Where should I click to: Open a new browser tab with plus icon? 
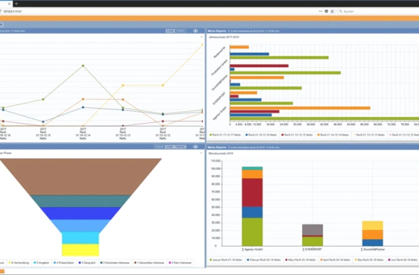[16, 3]
